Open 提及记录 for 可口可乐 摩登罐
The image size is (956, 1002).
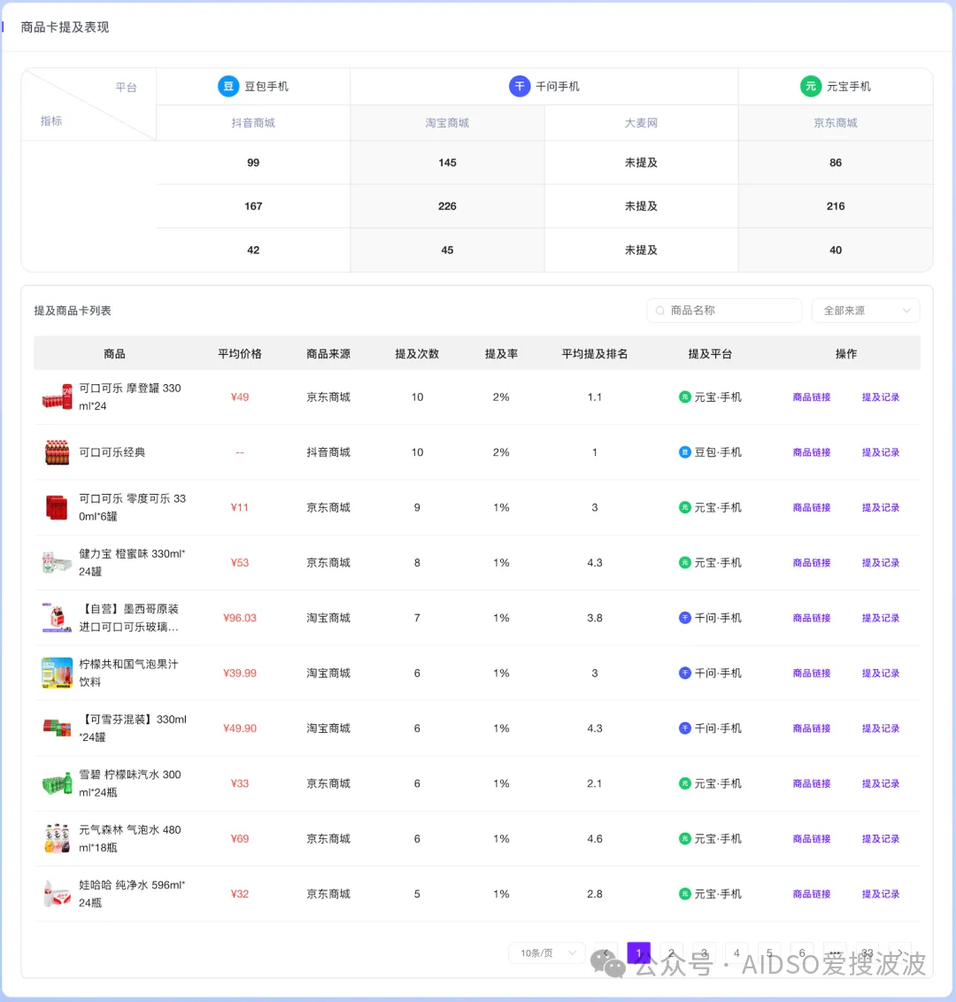(881, 397)
